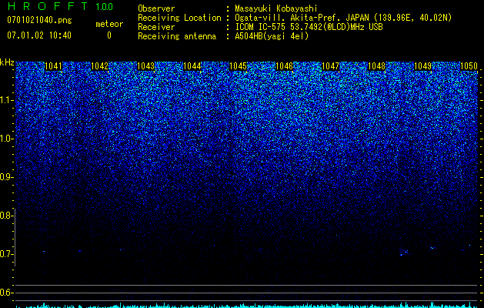Click time marker 1041
The image size is (484, 308).
[x=53, y=66]
